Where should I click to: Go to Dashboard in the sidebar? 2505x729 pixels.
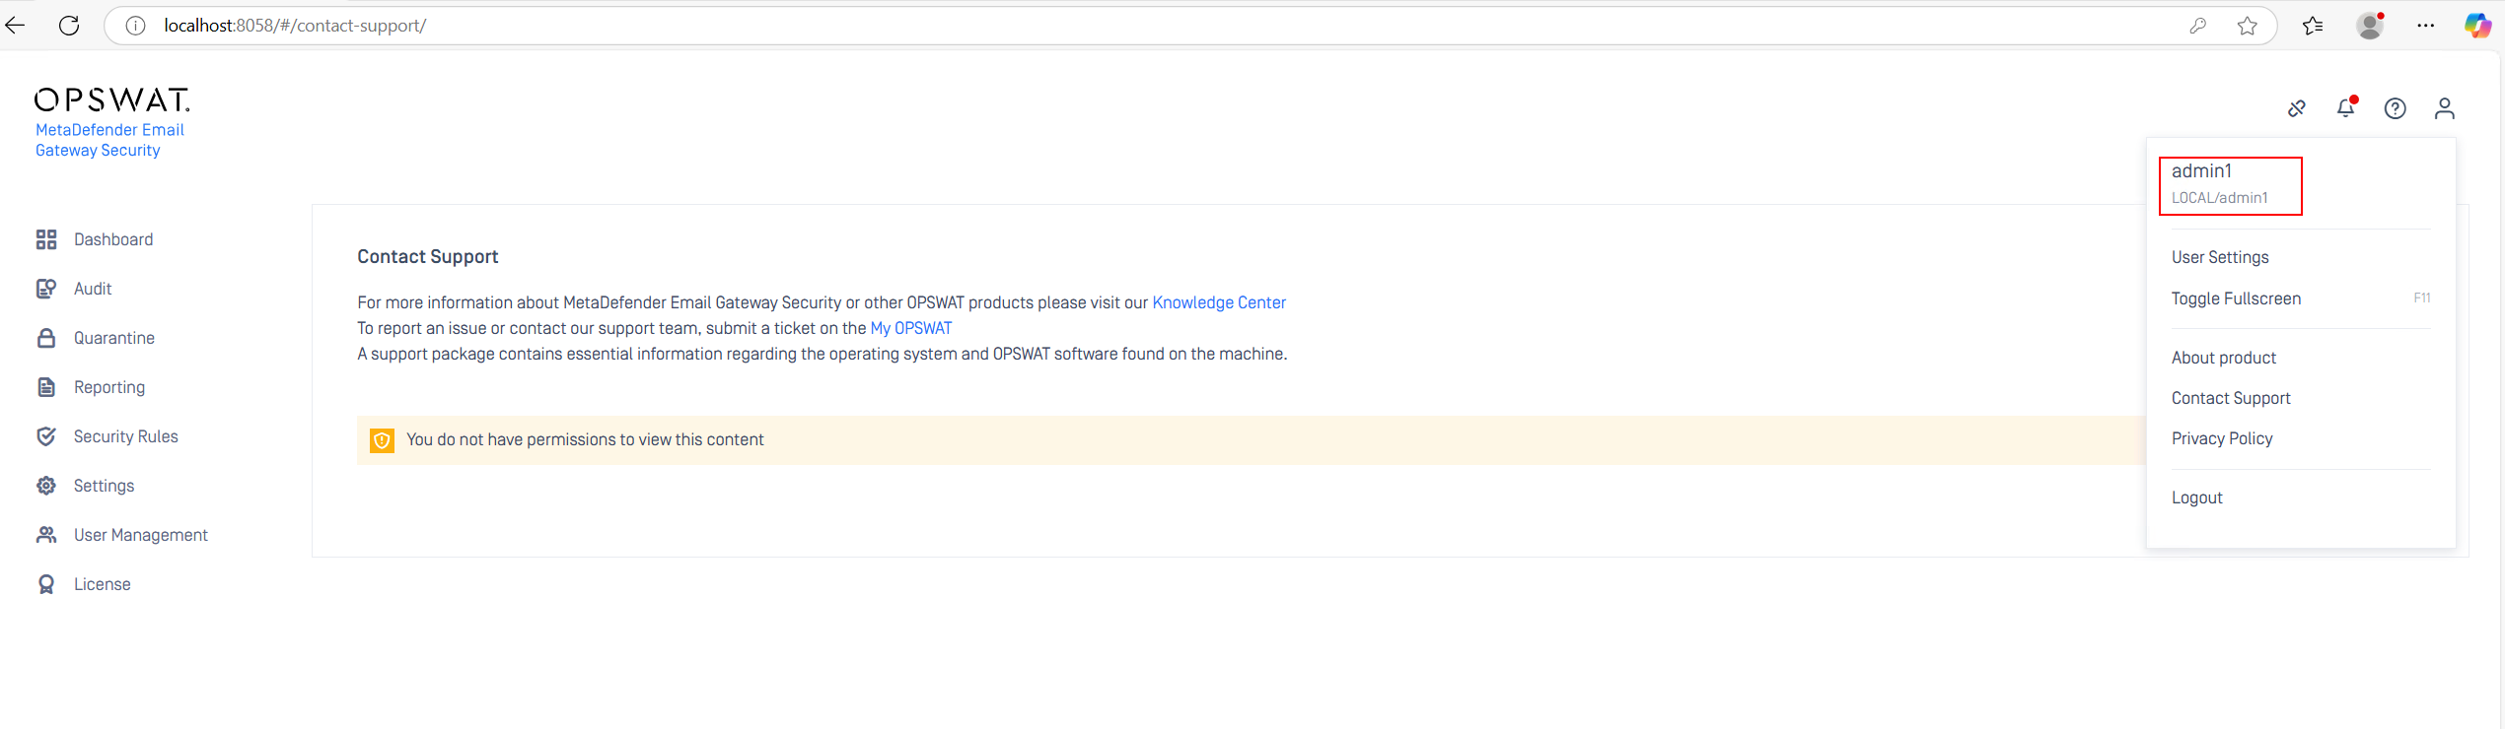click(x=113, y=239)
